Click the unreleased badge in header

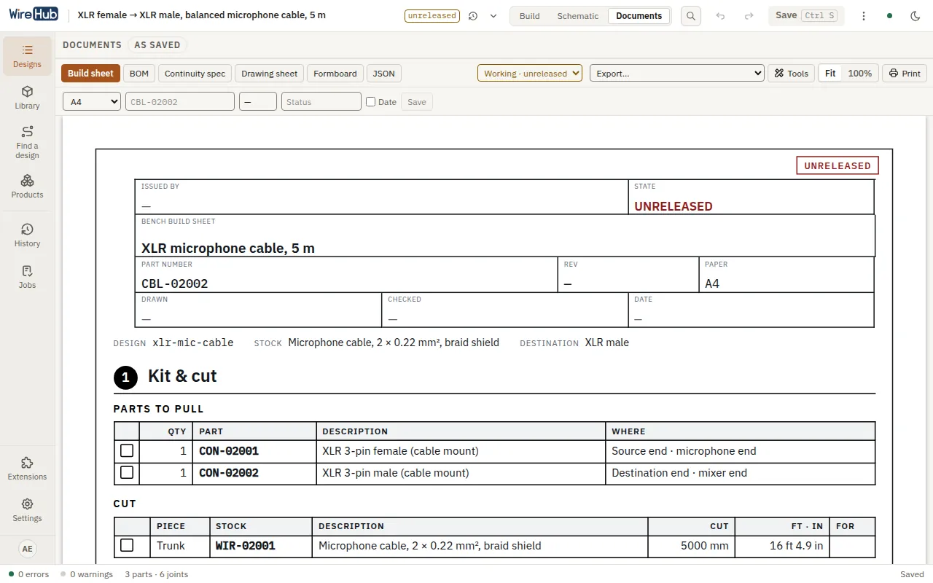[x=432, y=16]
